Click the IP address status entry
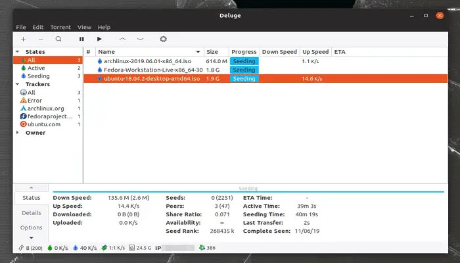The width and height of the screenshot is (460, 263). (175, 248)
